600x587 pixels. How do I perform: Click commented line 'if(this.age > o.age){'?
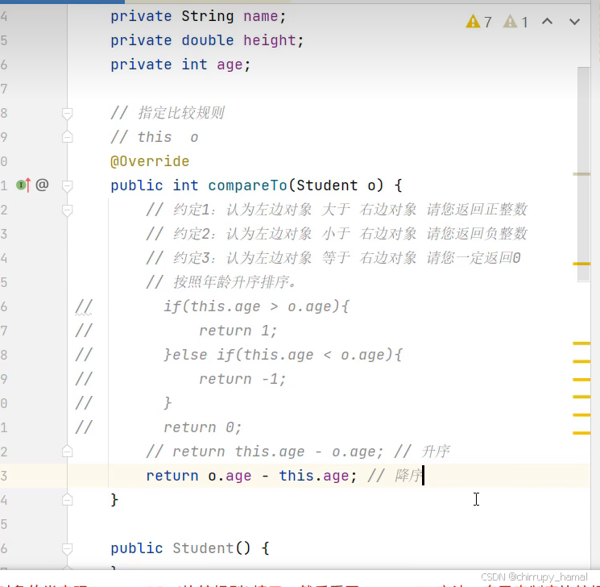point(256,306)
